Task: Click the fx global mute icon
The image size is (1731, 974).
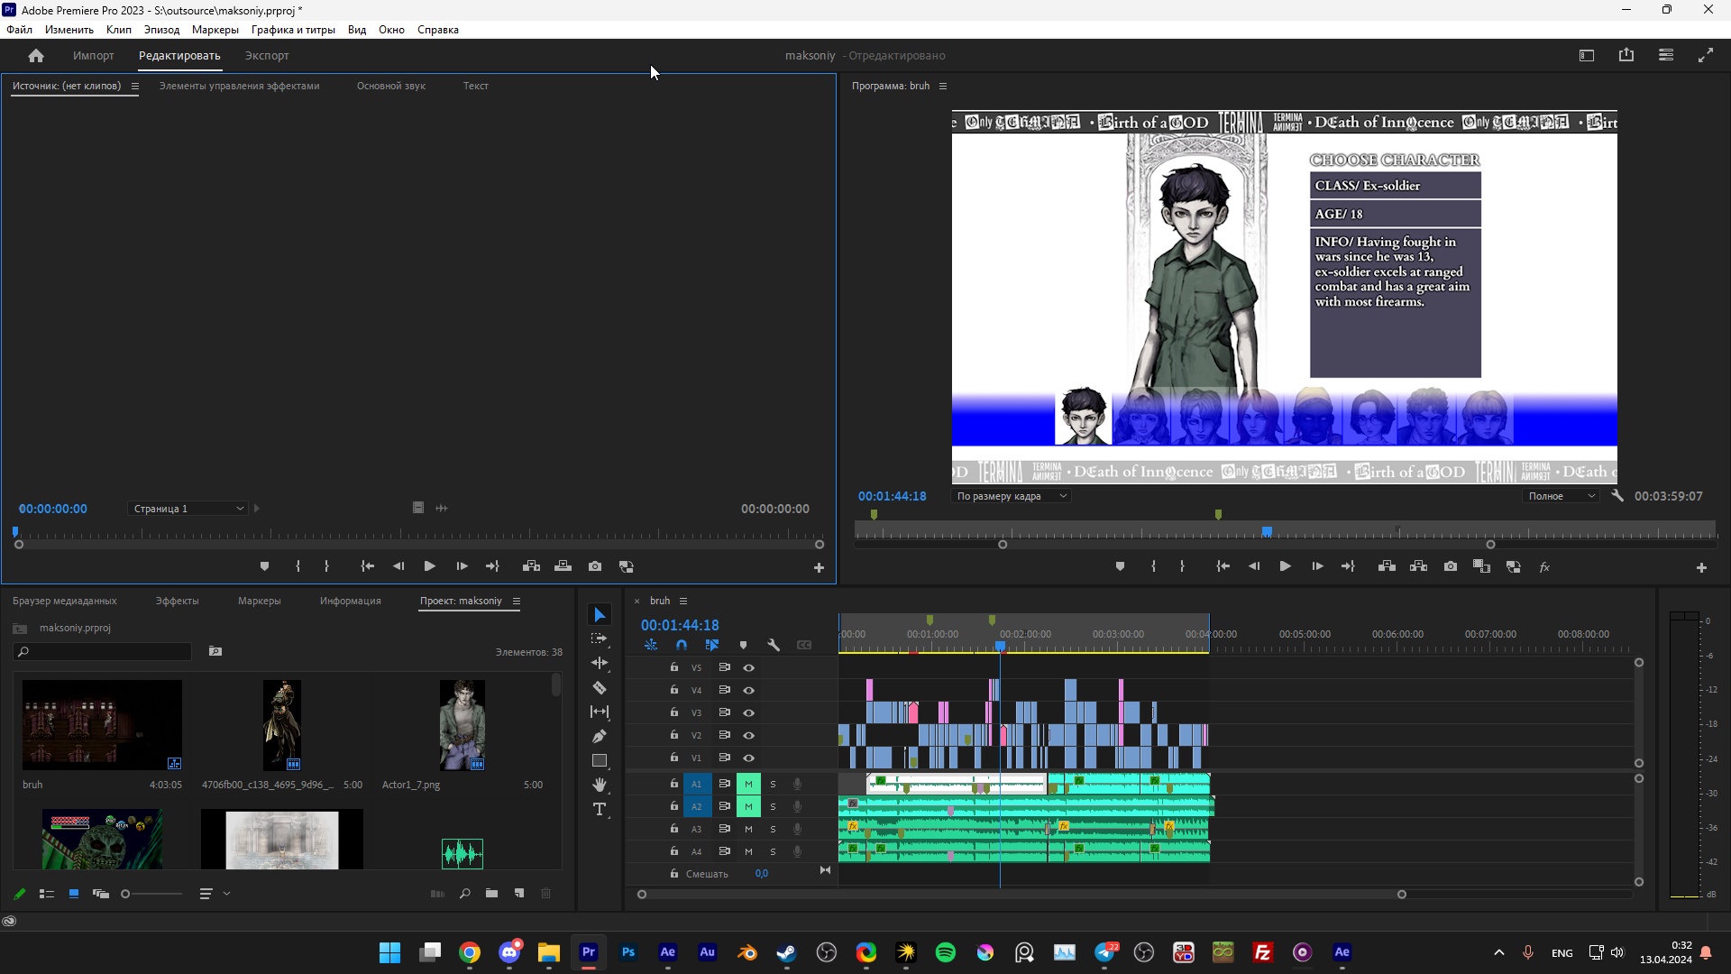Action: click(1544, 566)
